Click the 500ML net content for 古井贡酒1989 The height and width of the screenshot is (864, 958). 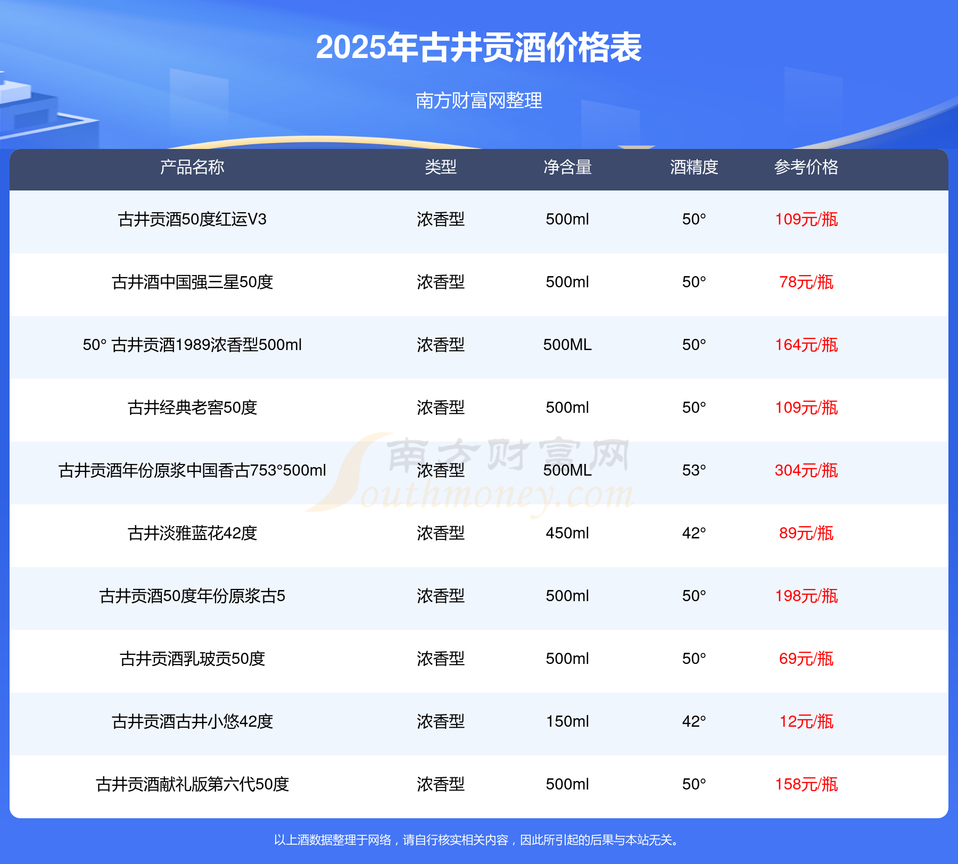pos(567,345)
